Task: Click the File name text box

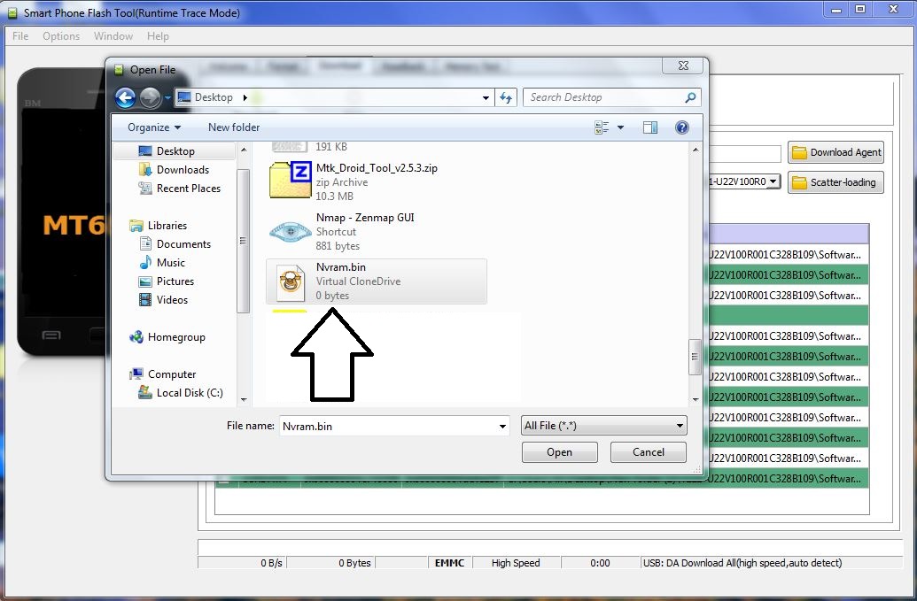Action: pyautogui.click(x=388, y=427)
